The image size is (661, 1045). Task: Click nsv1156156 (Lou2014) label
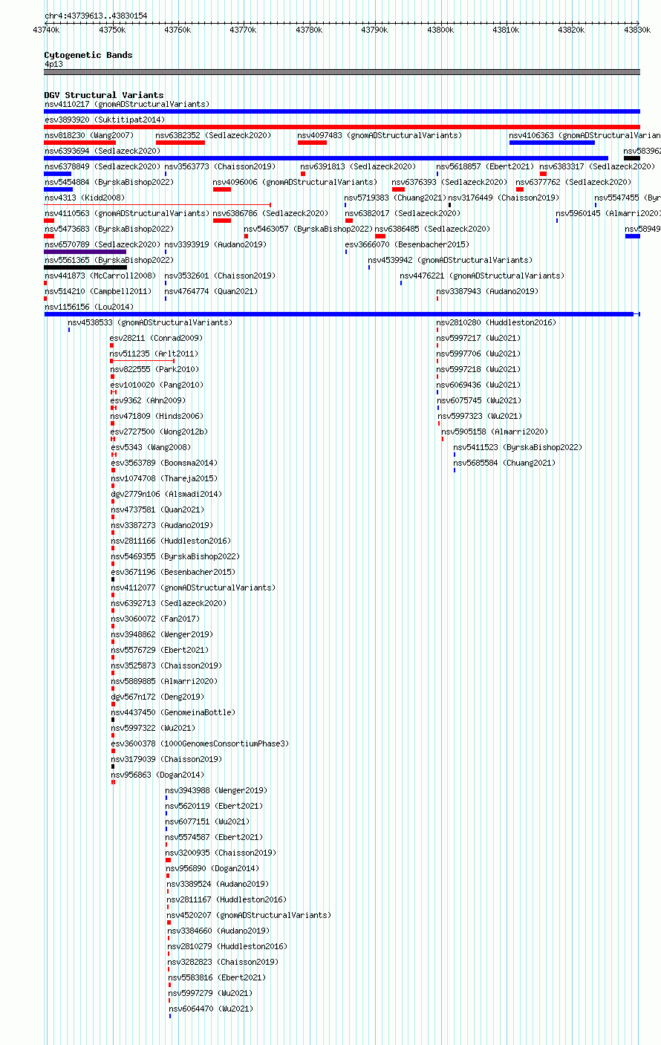88,307
